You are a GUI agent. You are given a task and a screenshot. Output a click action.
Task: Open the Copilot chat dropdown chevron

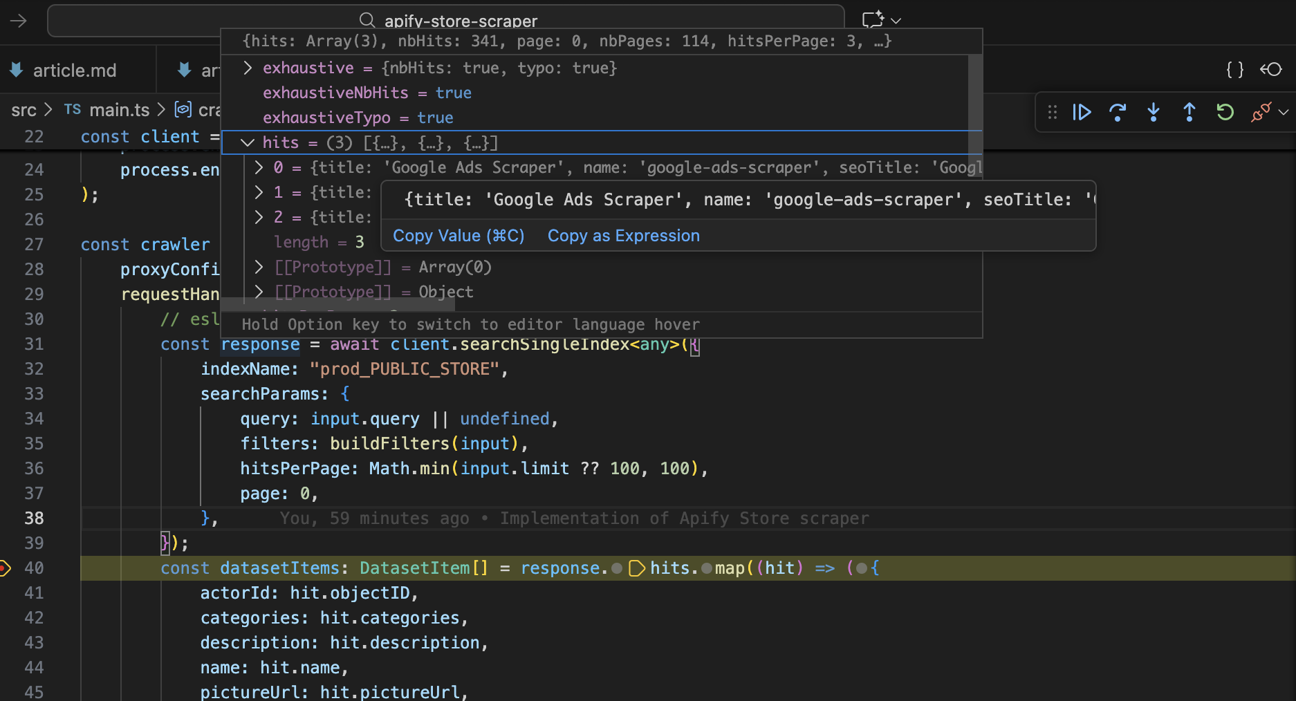(896, 21)
